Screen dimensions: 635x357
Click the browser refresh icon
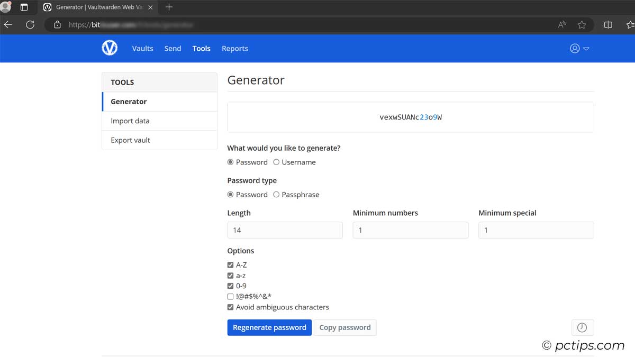30,25
